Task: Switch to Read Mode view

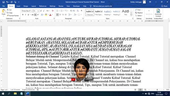Action: point(135,90)
